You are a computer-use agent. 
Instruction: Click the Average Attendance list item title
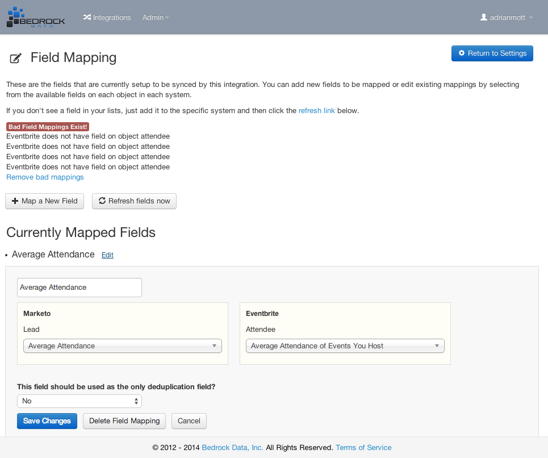[53, 254]
